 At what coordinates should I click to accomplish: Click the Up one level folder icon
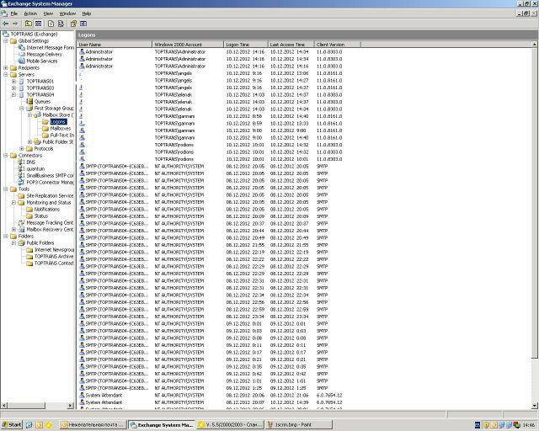(29, 24)
